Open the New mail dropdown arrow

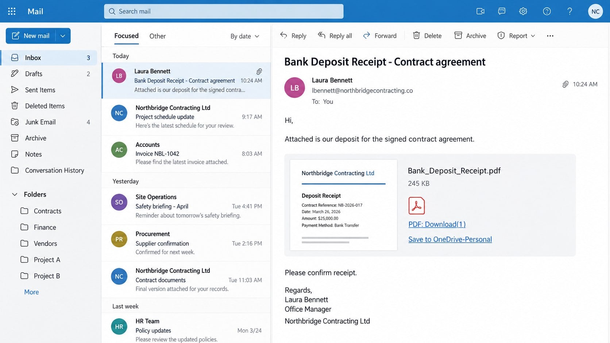tap(63, 36)
